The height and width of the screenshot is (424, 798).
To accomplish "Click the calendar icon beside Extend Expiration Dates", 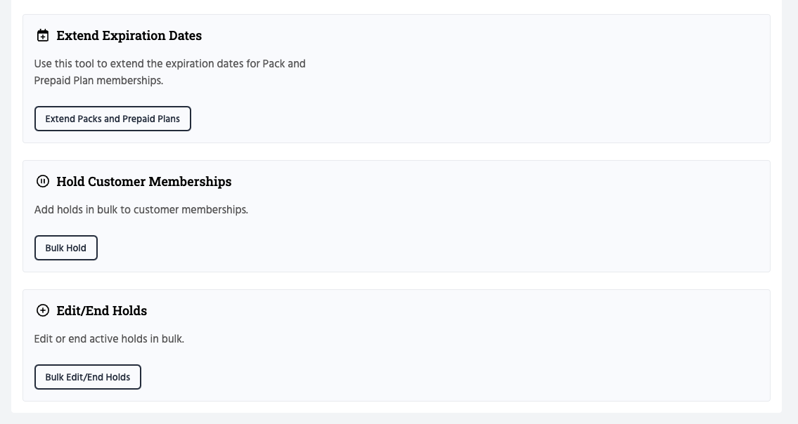I will pos(43,36).
